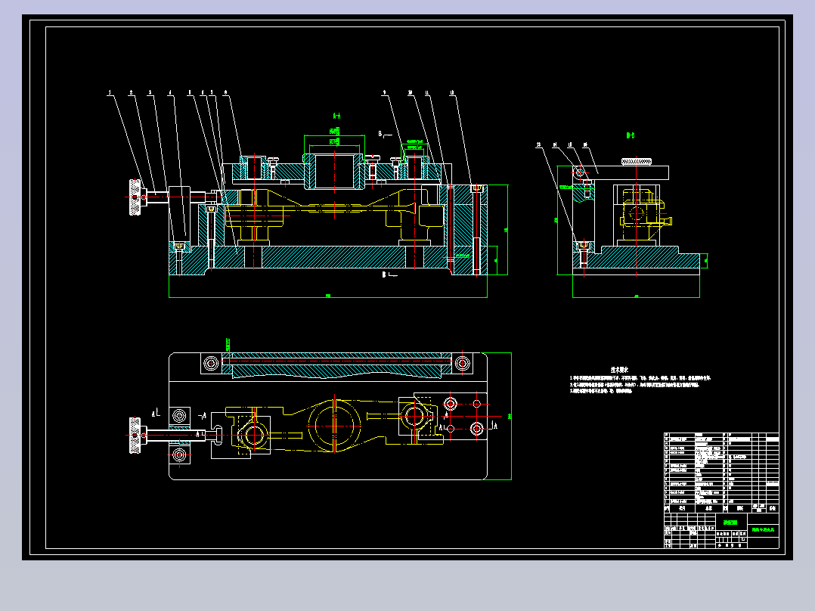This screenshot has height=611, width=815.
Task: Select part balloon number 9 in front view
Action: click(x=385, y=93)
